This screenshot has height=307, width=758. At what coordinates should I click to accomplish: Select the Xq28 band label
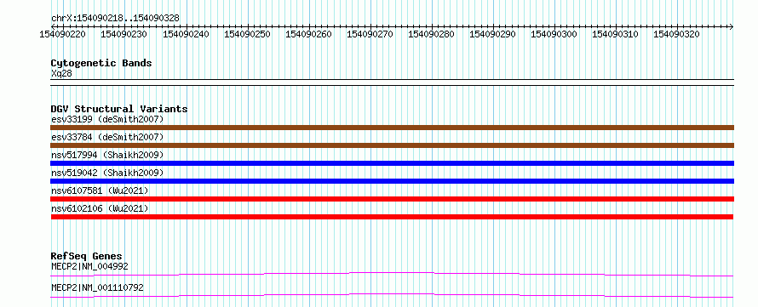61,73
